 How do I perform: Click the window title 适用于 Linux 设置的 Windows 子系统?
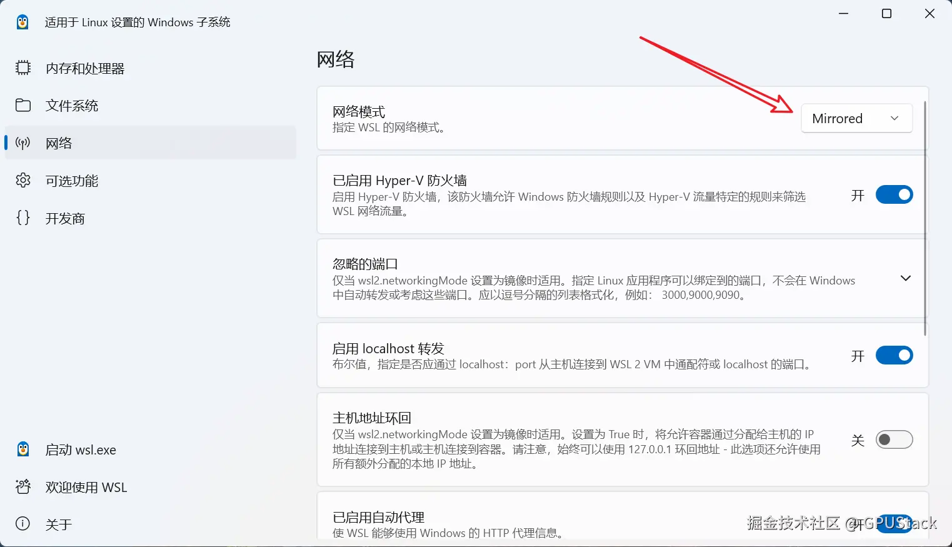pos(138,23)
